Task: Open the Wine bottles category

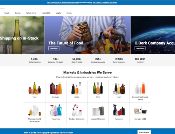Action: [x=98, y=88]
